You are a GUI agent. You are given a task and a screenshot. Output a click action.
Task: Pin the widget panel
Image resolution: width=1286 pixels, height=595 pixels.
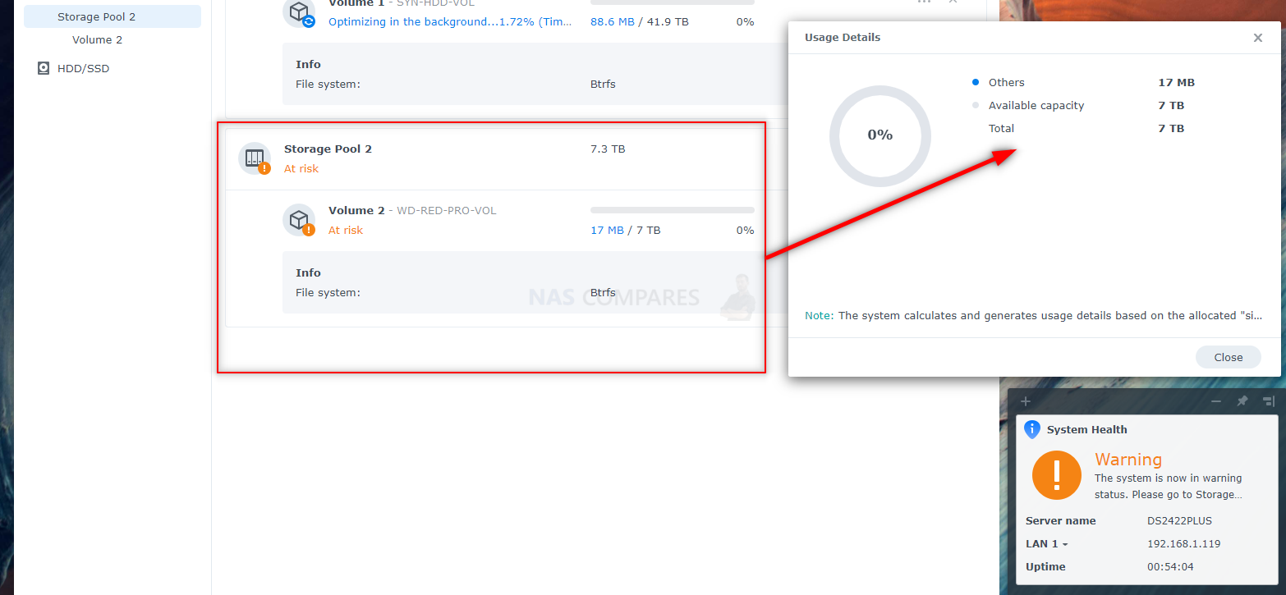coord(1242,401)
